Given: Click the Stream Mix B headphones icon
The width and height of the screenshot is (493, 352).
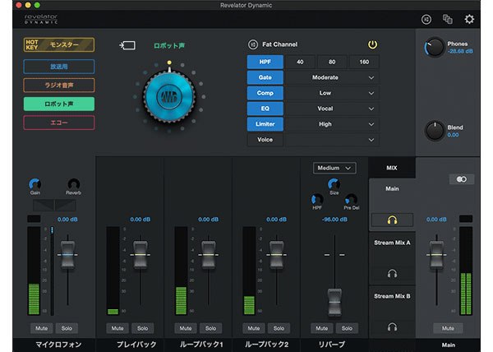Looking at the screenshot, I should click(392, 327).
